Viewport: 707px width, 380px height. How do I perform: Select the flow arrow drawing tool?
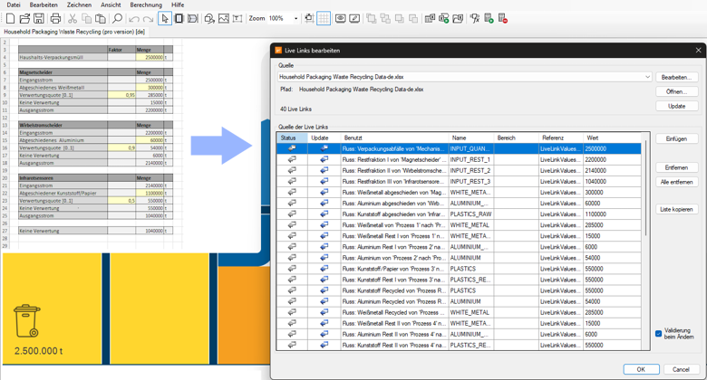click(x=193, y=18)
